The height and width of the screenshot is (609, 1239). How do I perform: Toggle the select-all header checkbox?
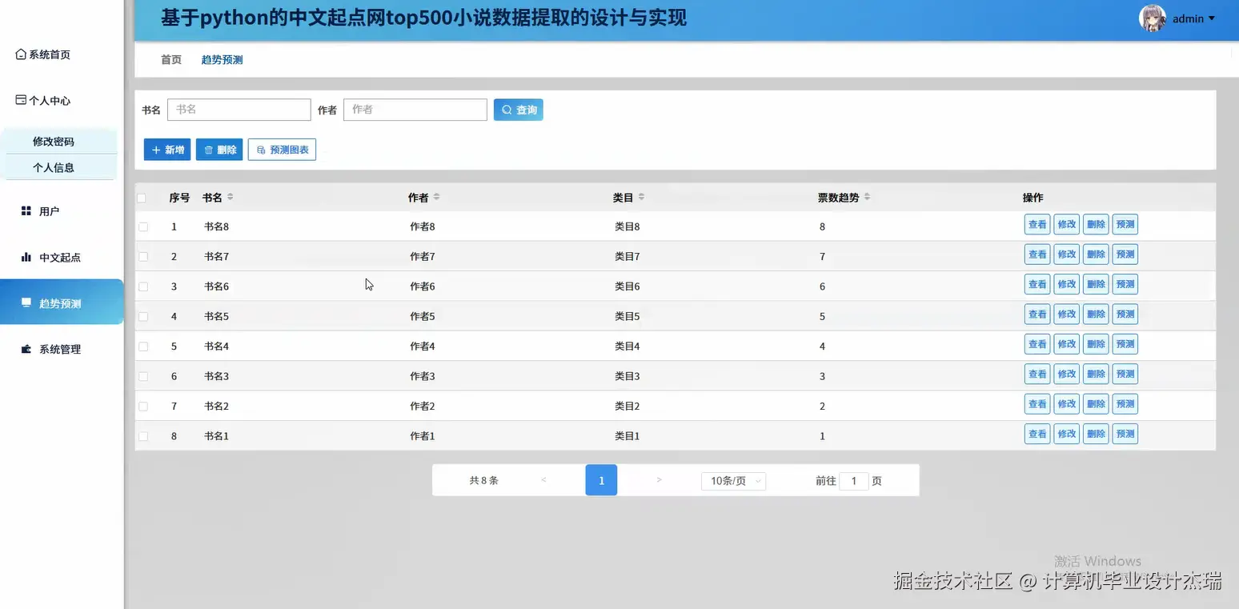click(142, 198)
